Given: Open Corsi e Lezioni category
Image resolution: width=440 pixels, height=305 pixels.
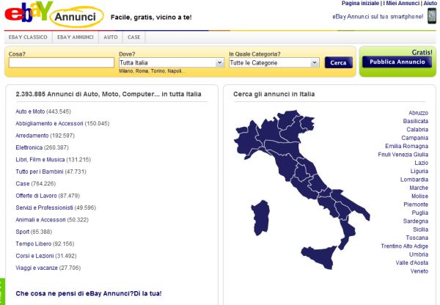Looking at the screenshot, I should point(34,256).
